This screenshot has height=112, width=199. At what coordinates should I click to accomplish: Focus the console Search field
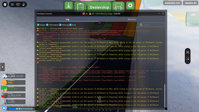tap(151, 25)
